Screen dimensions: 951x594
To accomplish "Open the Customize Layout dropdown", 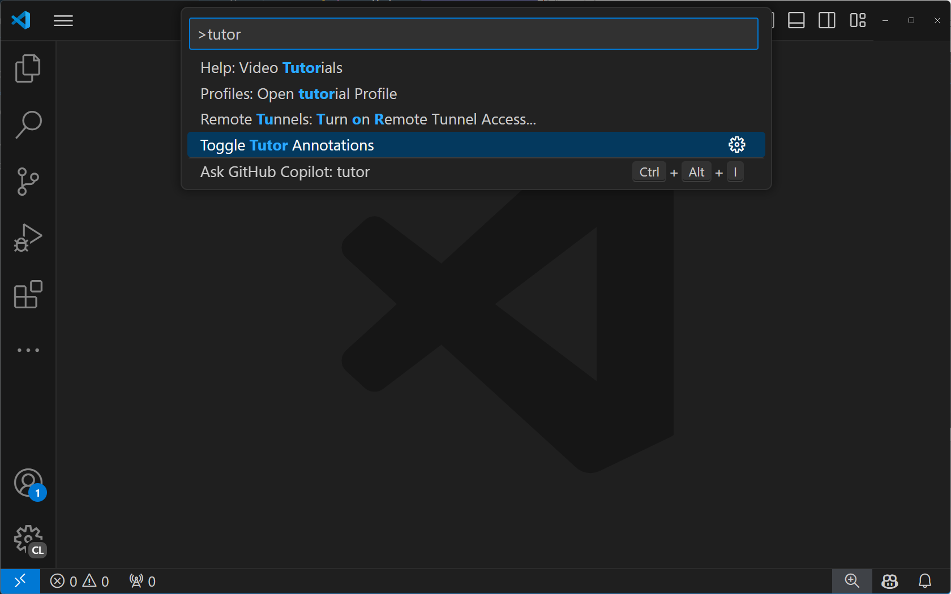I will tap(857, 20).
